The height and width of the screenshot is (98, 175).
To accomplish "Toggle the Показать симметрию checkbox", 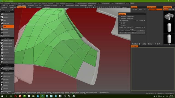I will click(120, 18).
